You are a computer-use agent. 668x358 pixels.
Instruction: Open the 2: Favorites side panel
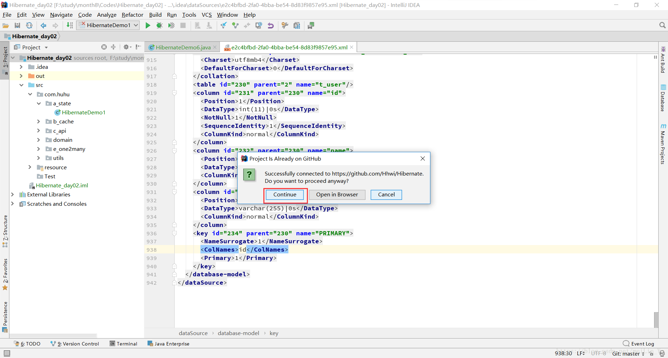(x=5, y=275)
